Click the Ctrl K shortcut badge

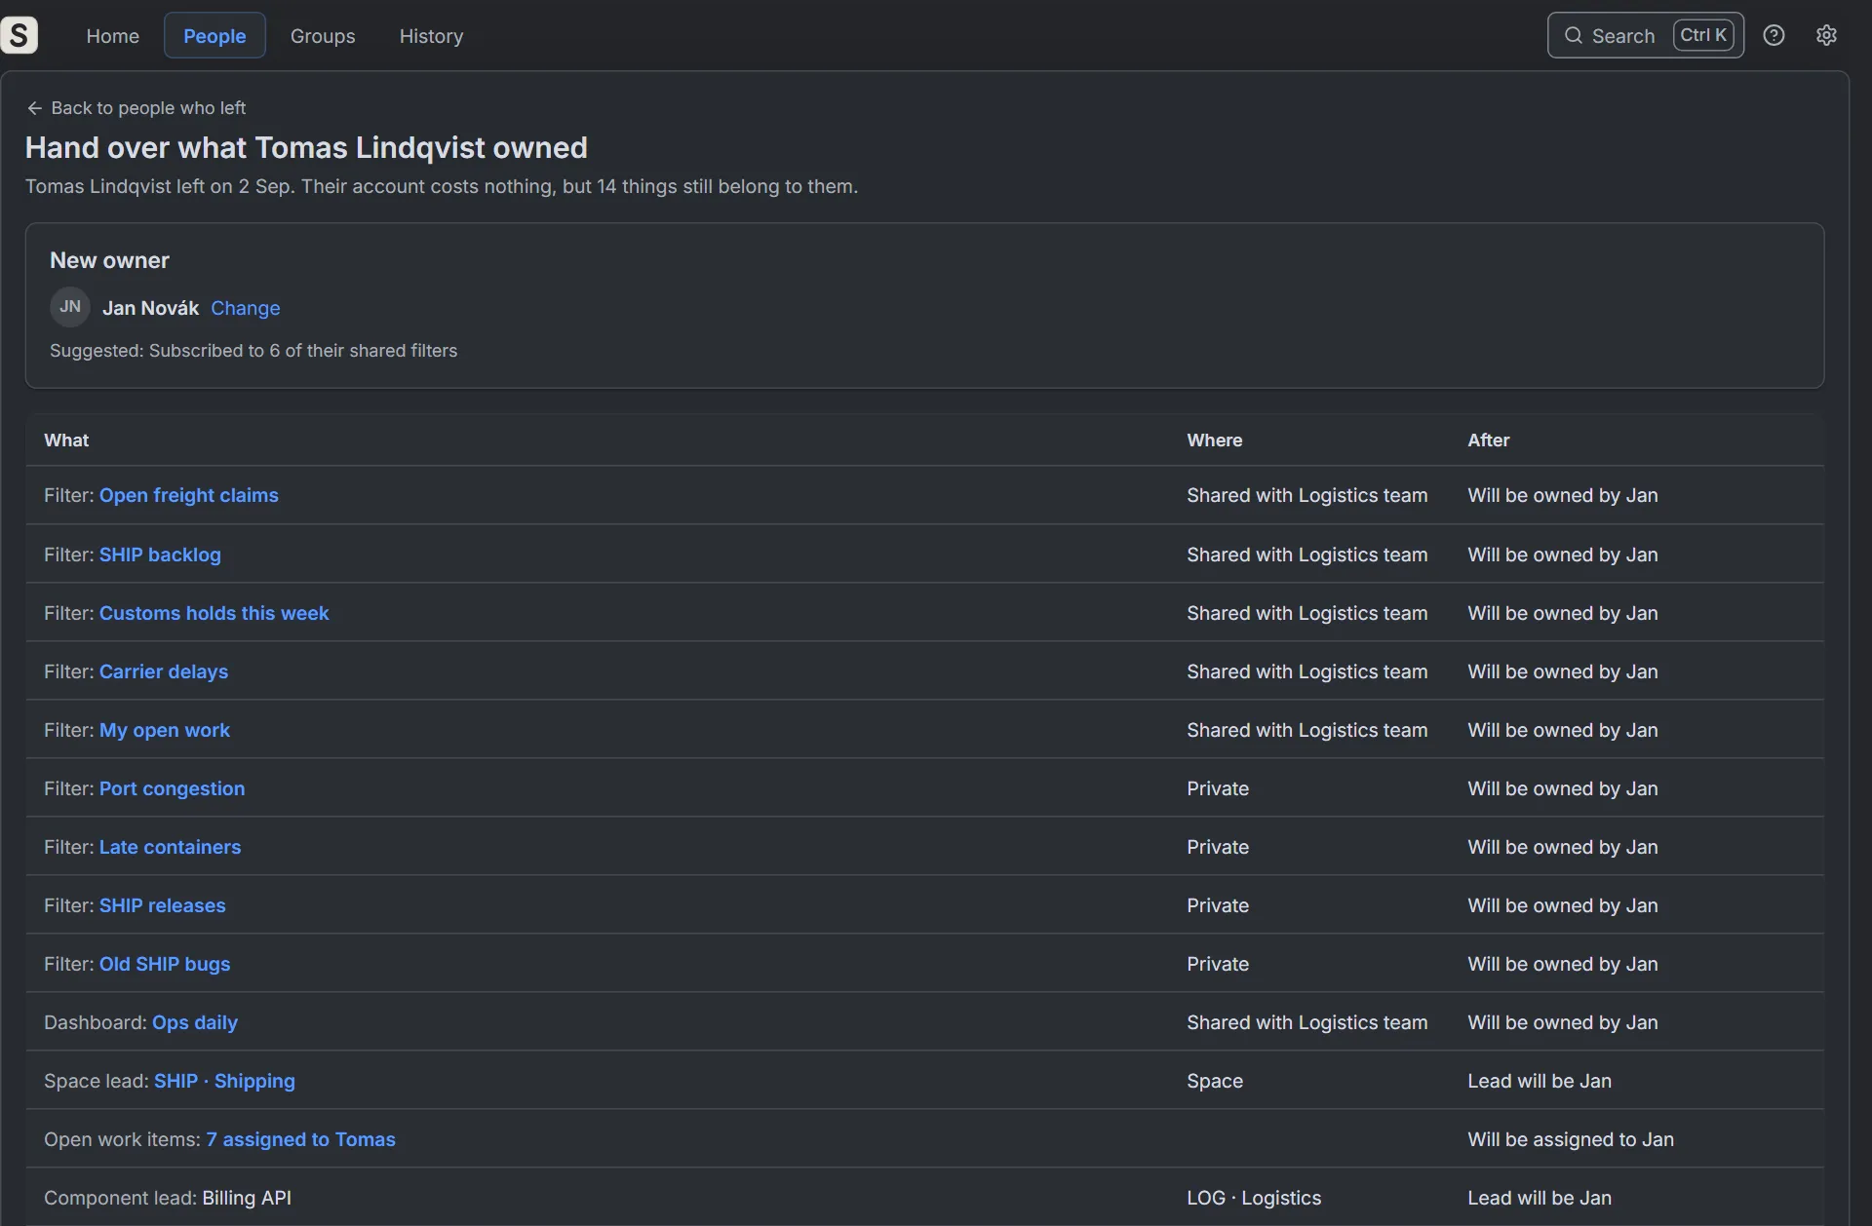click(x=1703, y=35)
